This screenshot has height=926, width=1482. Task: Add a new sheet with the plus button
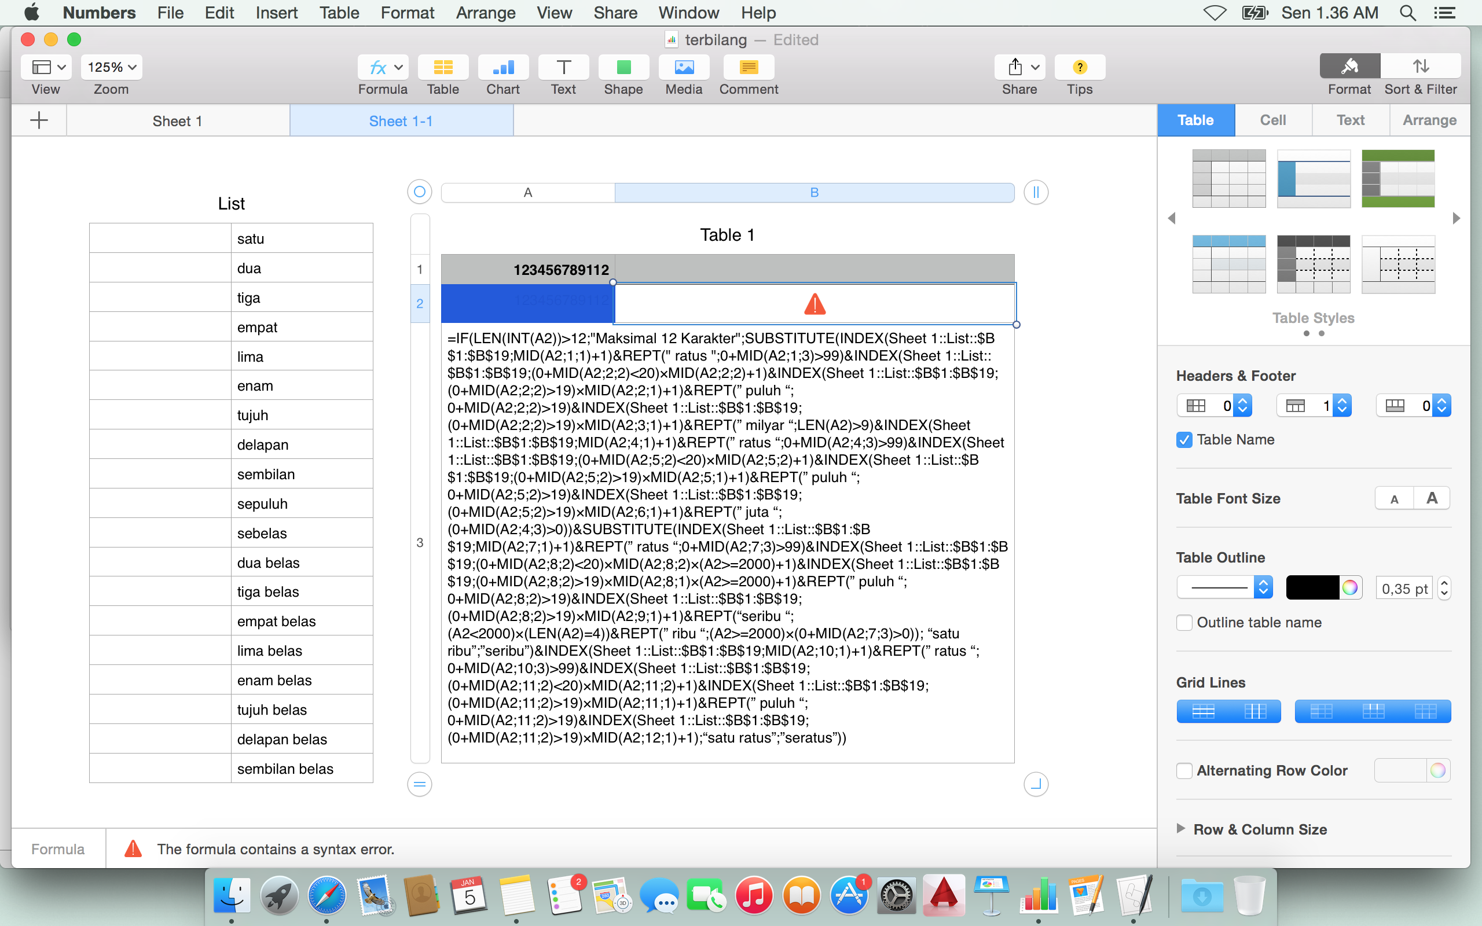click(39, 120)
